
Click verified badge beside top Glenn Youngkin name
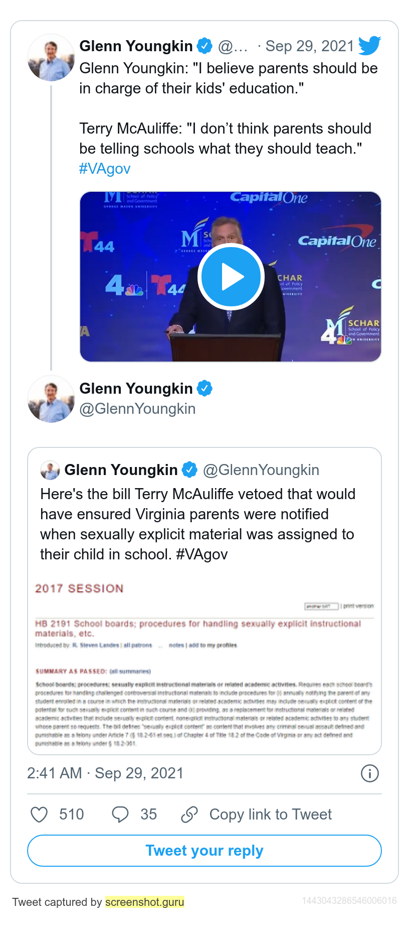click(x=204, y=46)
